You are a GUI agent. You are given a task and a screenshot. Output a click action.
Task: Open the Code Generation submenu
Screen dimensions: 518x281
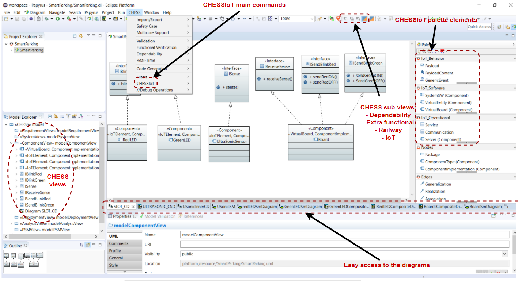159,69
